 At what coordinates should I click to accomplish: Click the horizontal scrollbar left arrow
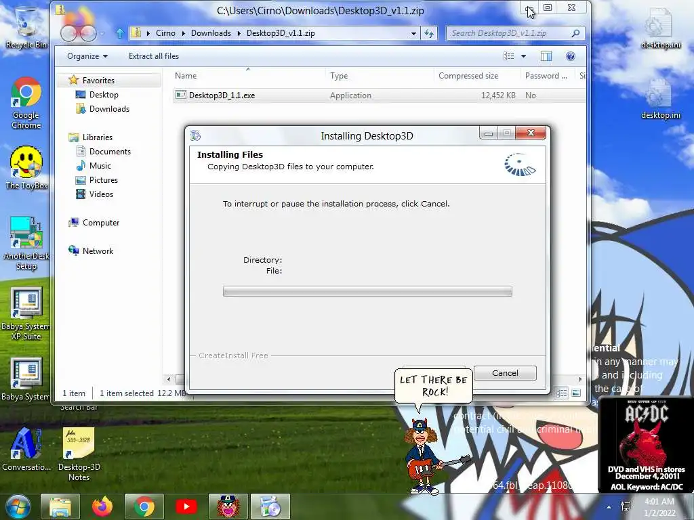pyautogui.click(x=168, y=379)
